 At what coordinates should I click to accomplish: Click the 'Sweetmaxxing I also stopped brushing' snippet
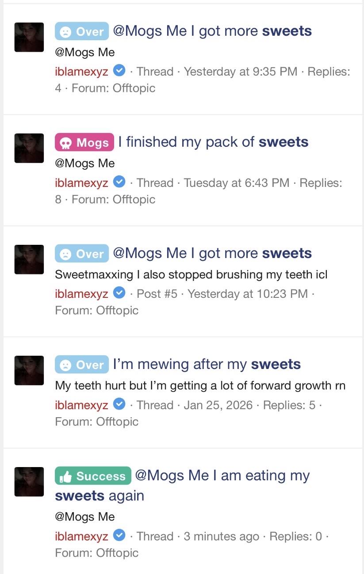191,274
